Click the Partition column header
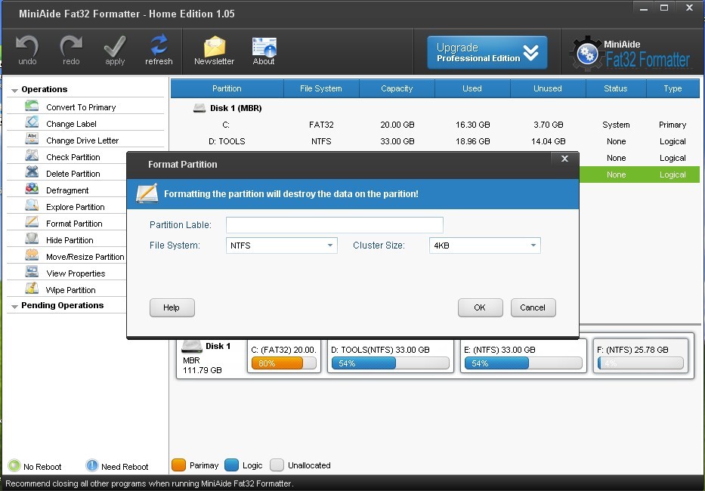The image size is (705, 491). [227, 88]
